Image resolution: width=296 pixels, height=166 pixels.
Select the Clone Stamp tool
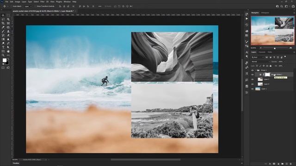click(8, 31)
